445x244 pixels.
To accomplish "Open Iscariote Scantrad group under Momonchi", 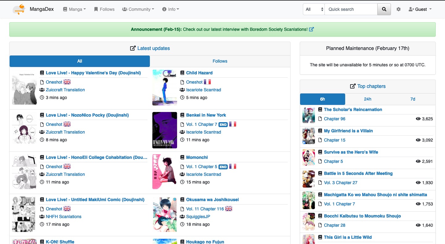I will [204, 174].
